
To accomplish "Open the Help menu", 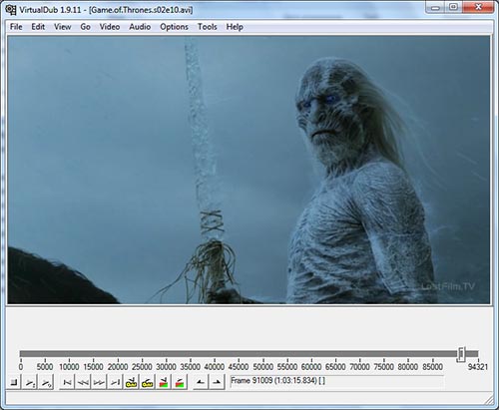I will click(x=235, y=27).
